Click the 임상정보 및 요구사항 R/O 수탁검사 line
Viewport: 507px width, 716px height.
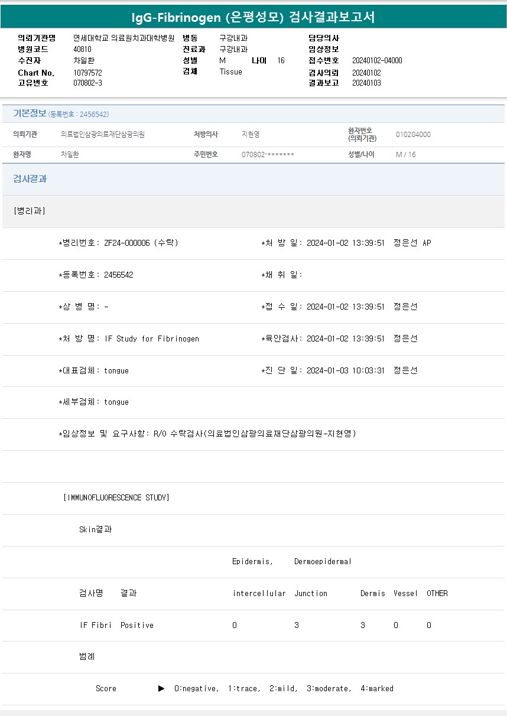click(207, 434)
